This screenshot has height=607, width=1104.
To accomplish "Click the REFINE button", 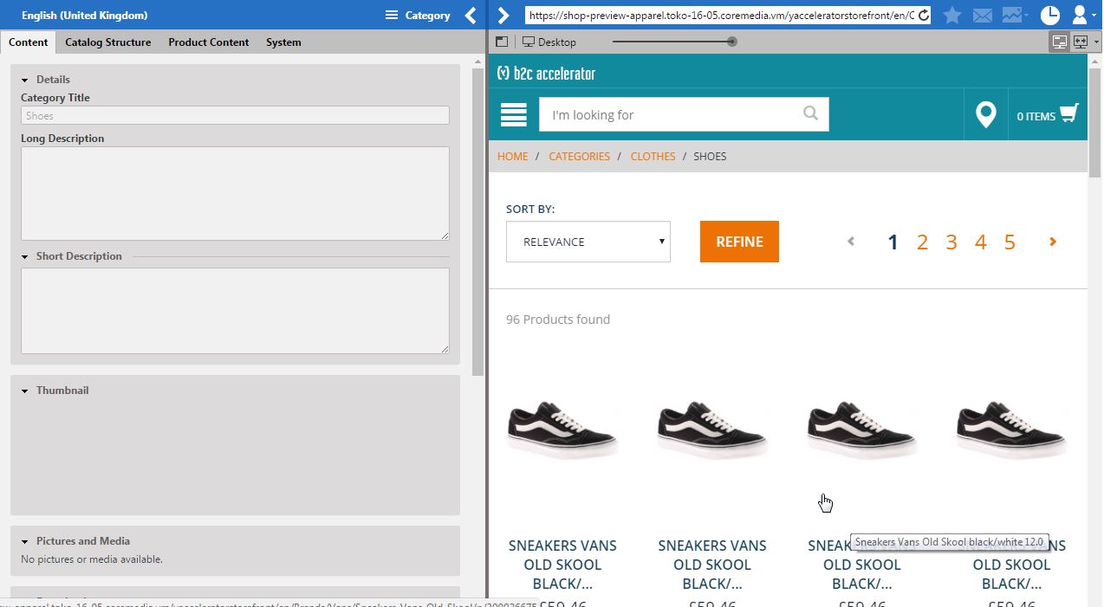I will pos(738,242).
